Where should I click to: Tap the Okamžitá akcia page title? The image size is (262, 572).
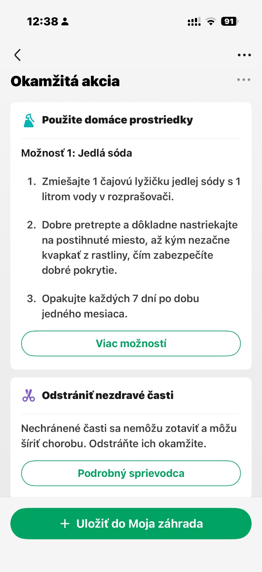[65, 81]
